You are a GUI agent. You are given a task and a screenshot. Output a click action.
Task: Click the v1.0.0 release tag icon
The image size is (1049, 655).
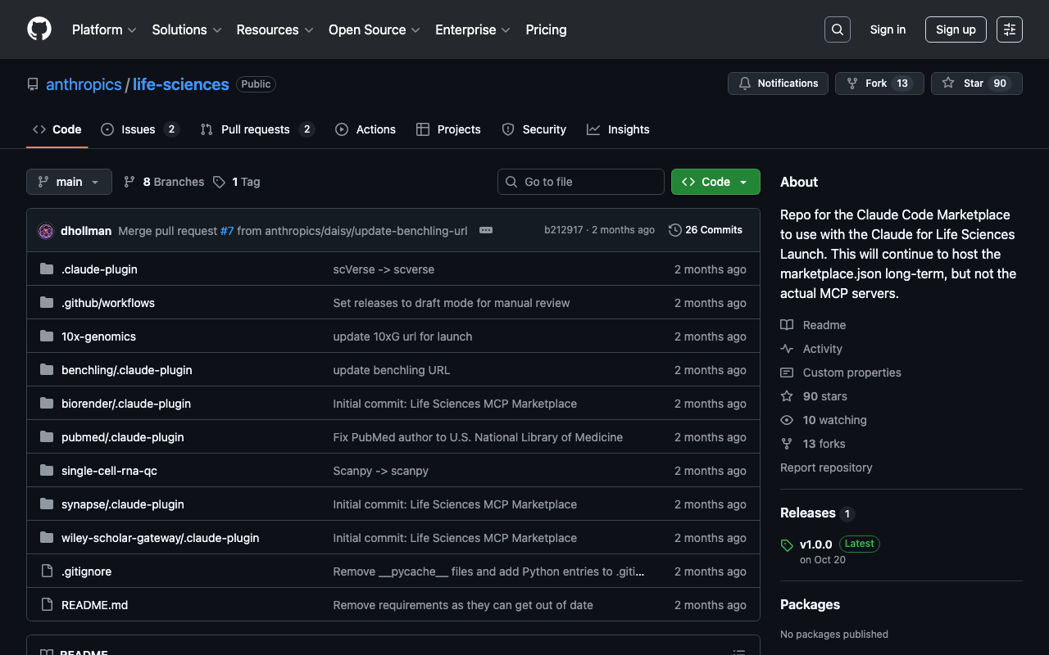[x=787, y=545]
